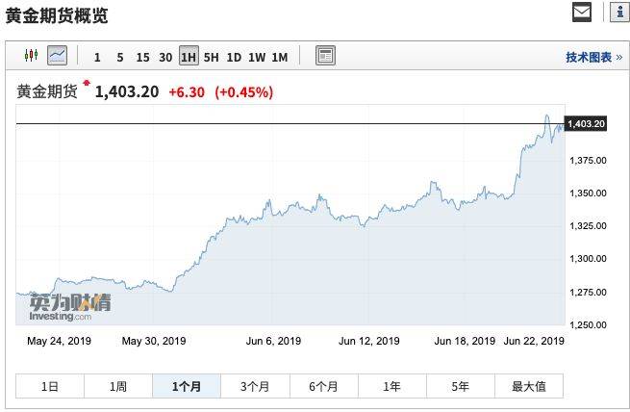Click the 1,403.20 current price marker
The image size is (630, 412).
pyautogui.click(x=586, y=123)
